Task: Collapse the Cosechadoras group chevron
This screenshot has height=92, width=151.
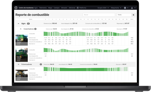Action: tap(21, 29)
